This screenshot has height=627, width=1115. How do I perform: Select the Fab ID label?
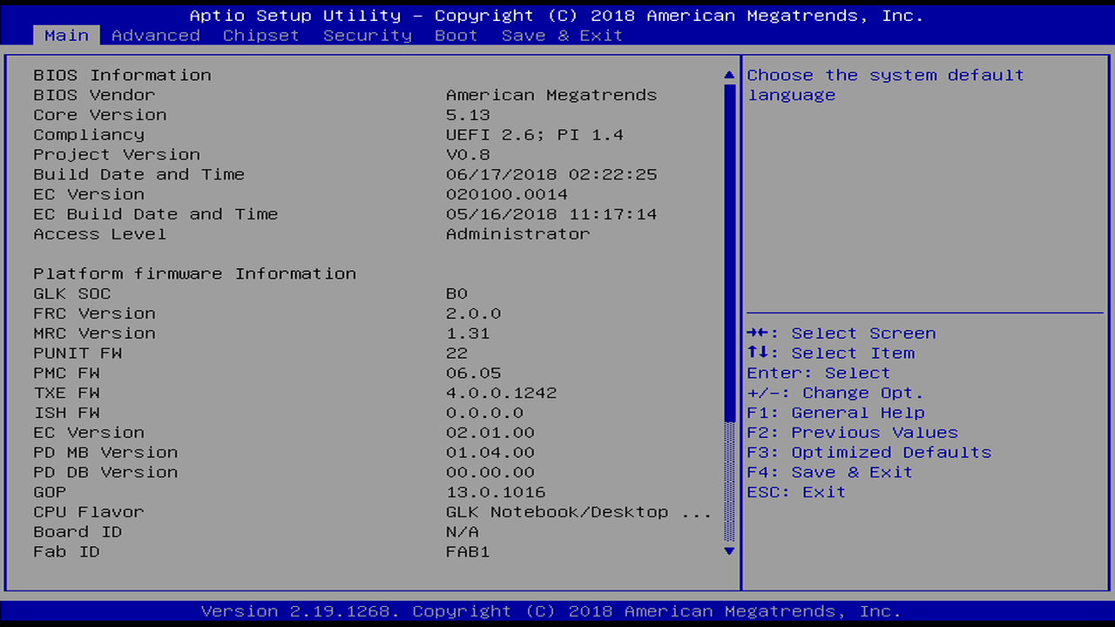point(66,552)
